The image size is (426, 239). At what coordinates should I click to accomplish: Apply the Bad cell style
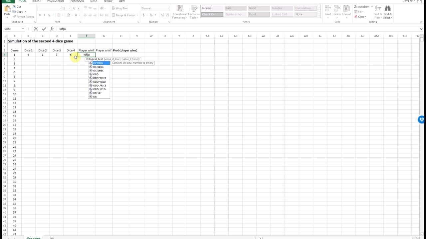235,8
